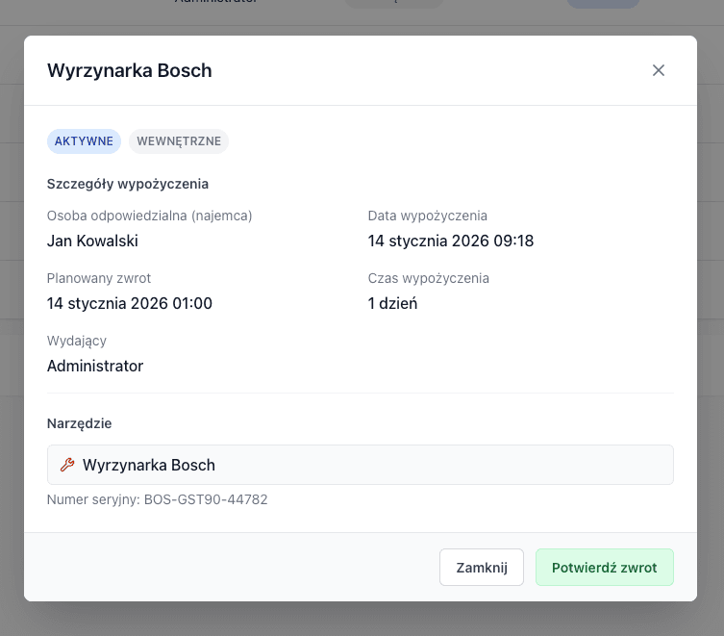The image size is (724, 636).
Task: Click the WEWNĘTRZNE badge
Action: (x=179, y=141)
